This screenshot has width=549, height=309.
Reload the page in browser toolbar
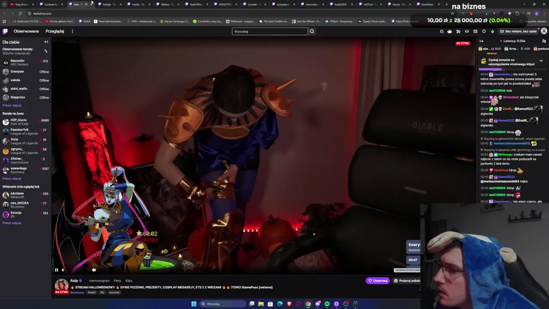[x=20, y=13]
